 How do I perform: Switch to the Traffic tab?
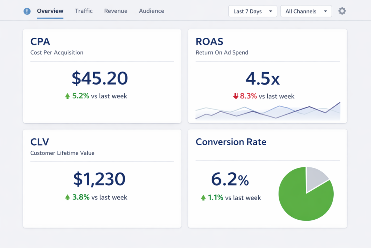coord(84,11)
